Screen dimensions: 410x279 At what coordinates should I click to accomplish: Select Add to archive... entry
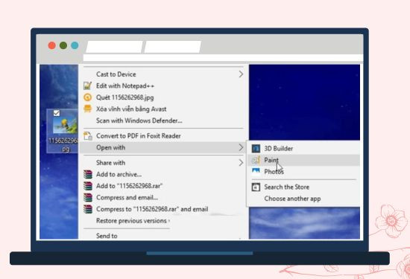(x=163, y=174)
